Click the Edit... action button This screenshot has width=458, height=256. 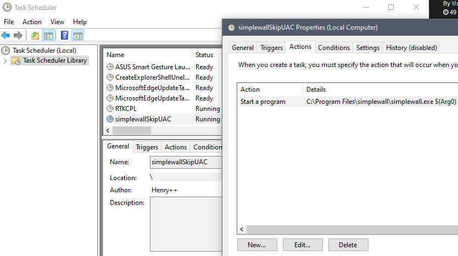click(x=303, y=244)
